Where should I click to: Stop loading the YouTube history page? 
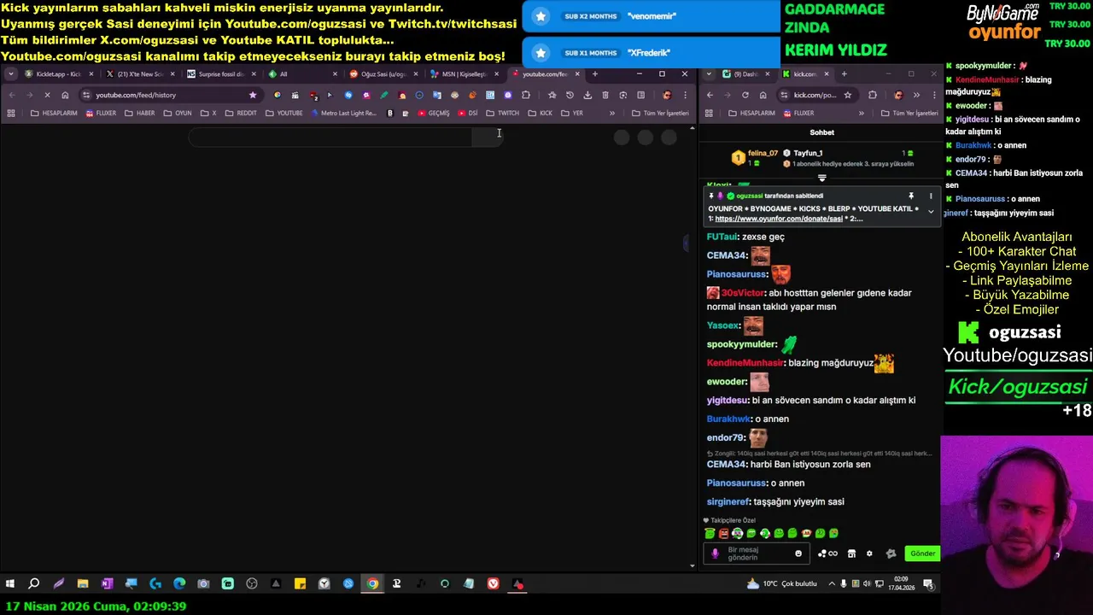pos(47,95)
